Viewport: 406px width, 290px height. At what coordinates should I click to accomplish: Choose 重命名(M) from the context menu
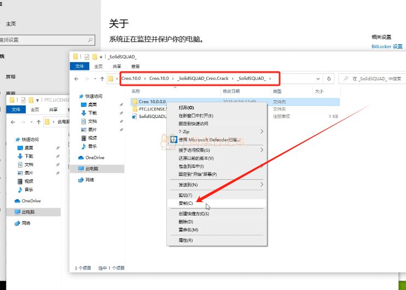(x=217, y=230)
